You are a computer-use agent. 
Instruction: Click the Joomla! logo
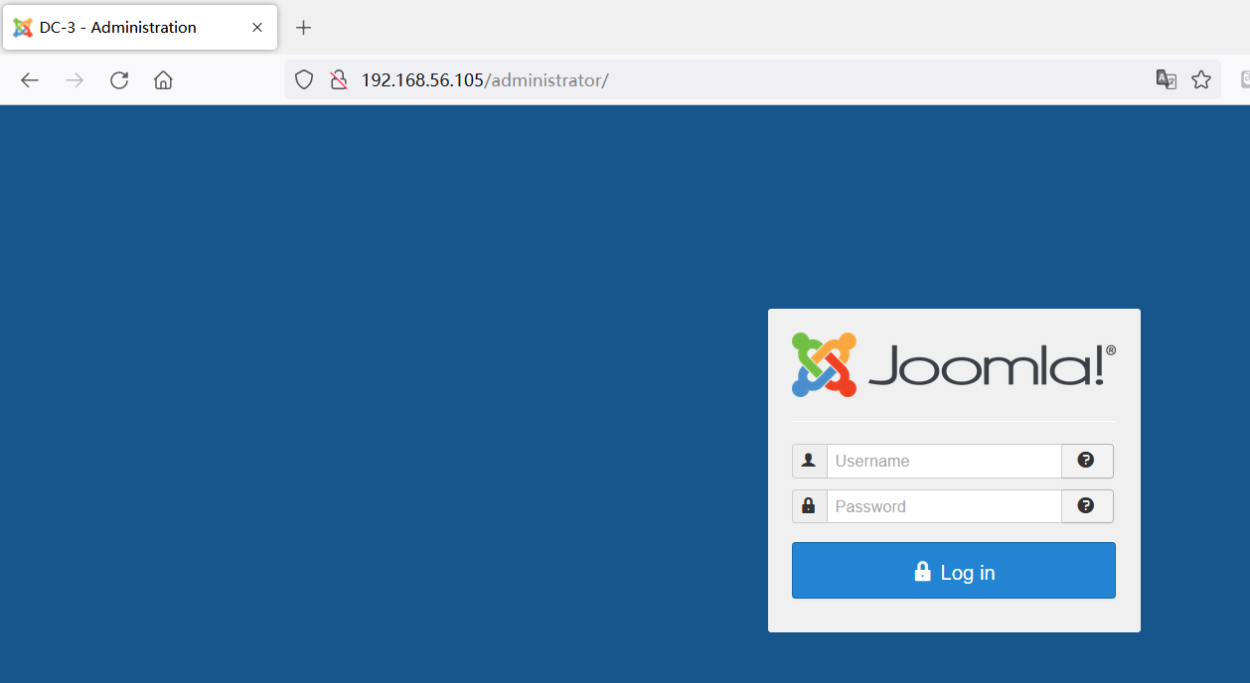(954, 364)
